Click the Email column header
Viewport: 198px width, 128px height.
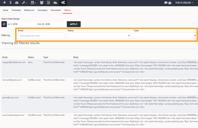pos(5,57)
